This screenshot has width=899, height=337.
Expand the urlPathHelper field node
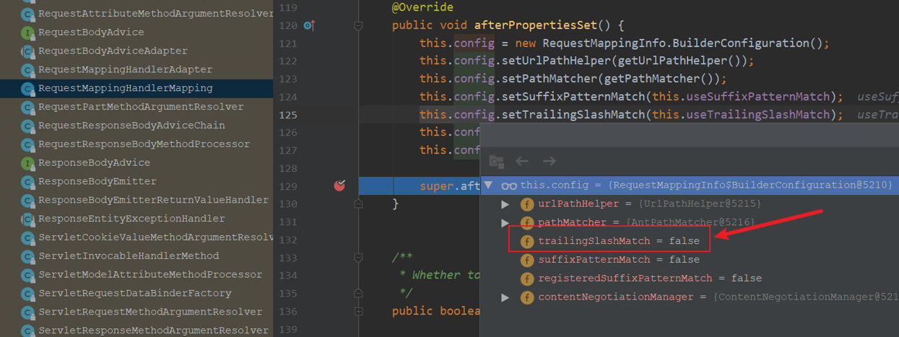coord(505,204)
